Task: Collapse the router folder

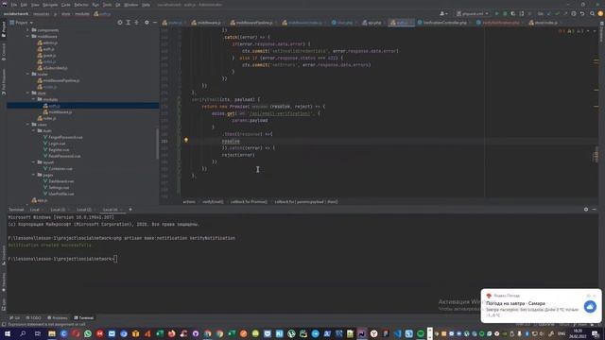Action: click(27, 74)
